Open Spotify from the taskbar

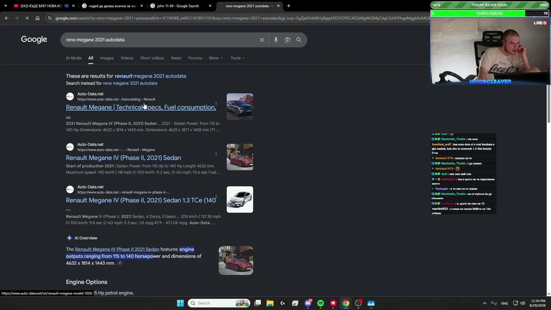pyautogui.click(x=320, y=303)
